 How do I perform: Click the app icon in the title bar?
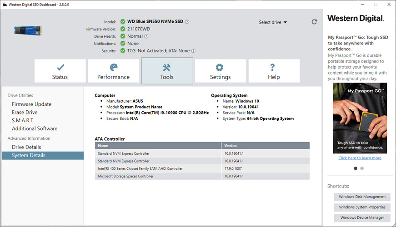(x=5, y=5)
